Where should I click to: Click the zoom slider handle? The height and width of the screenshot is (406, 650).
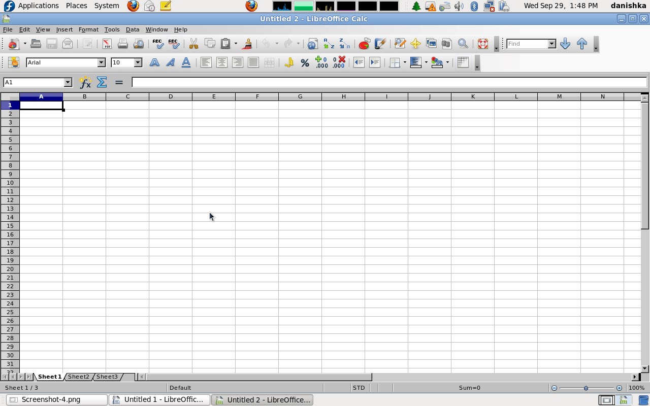tap(586, 388)
